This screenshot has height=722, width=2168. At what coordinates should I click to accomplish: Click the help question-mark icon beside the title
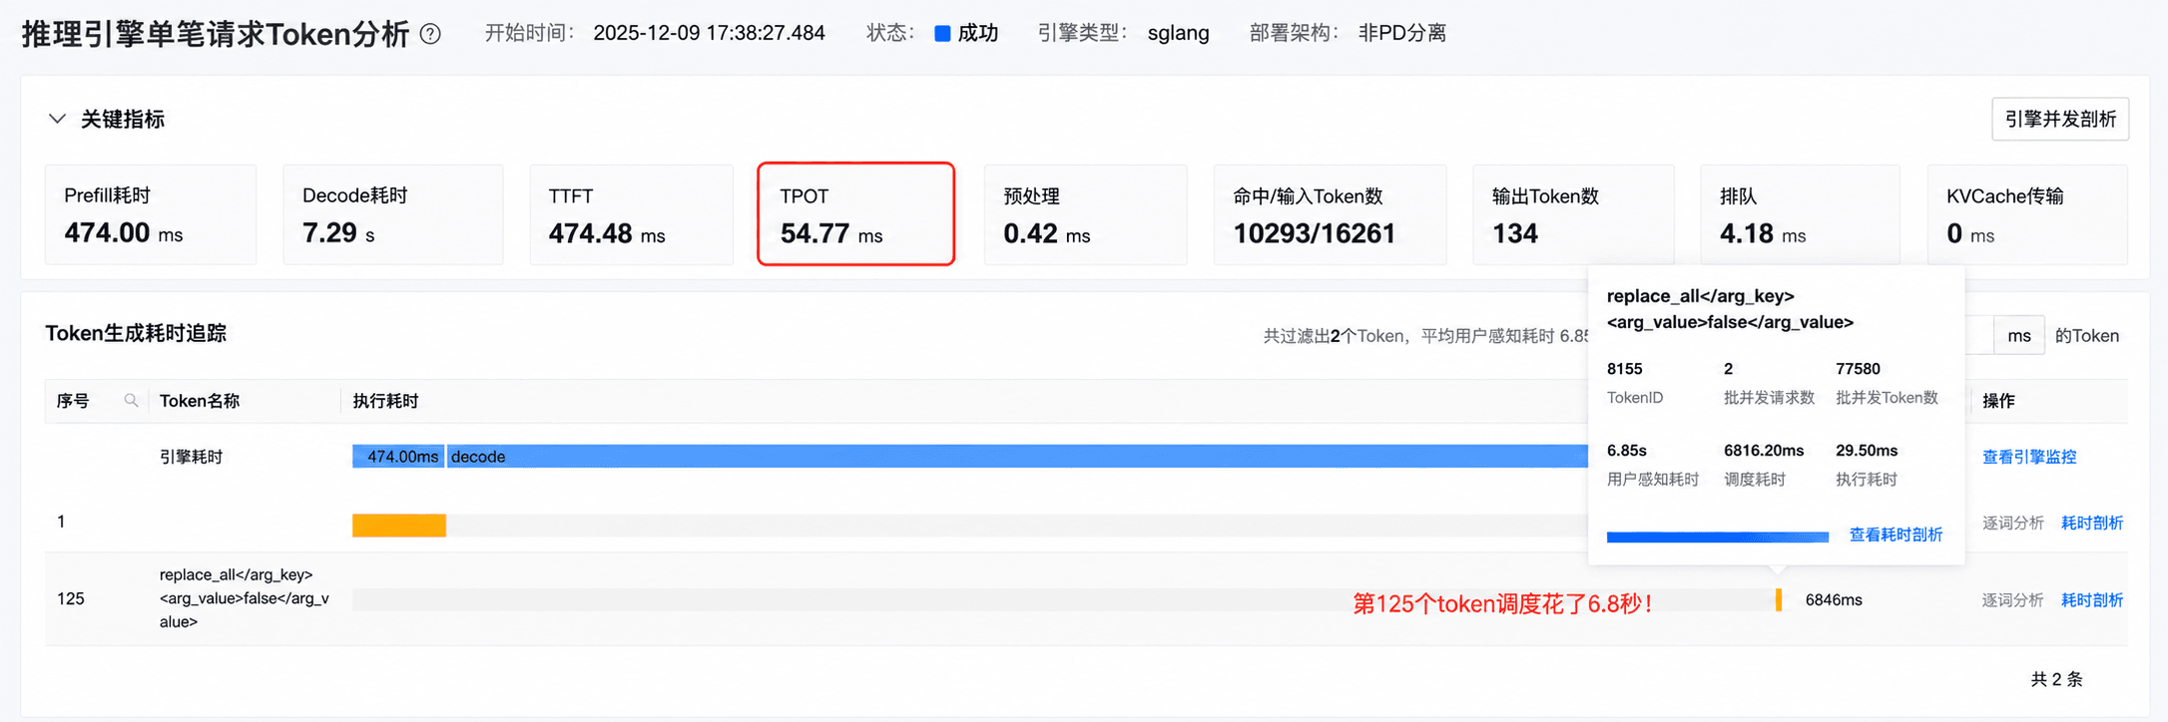(430, 34)
